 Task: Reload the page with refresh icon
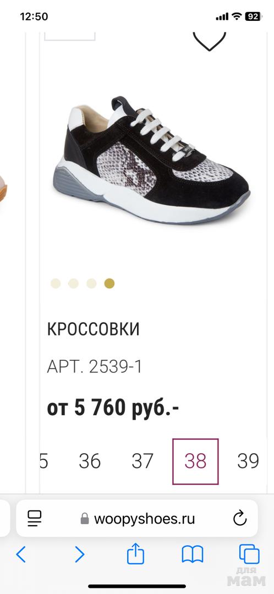pyautogui.click(x=239, y=519)
